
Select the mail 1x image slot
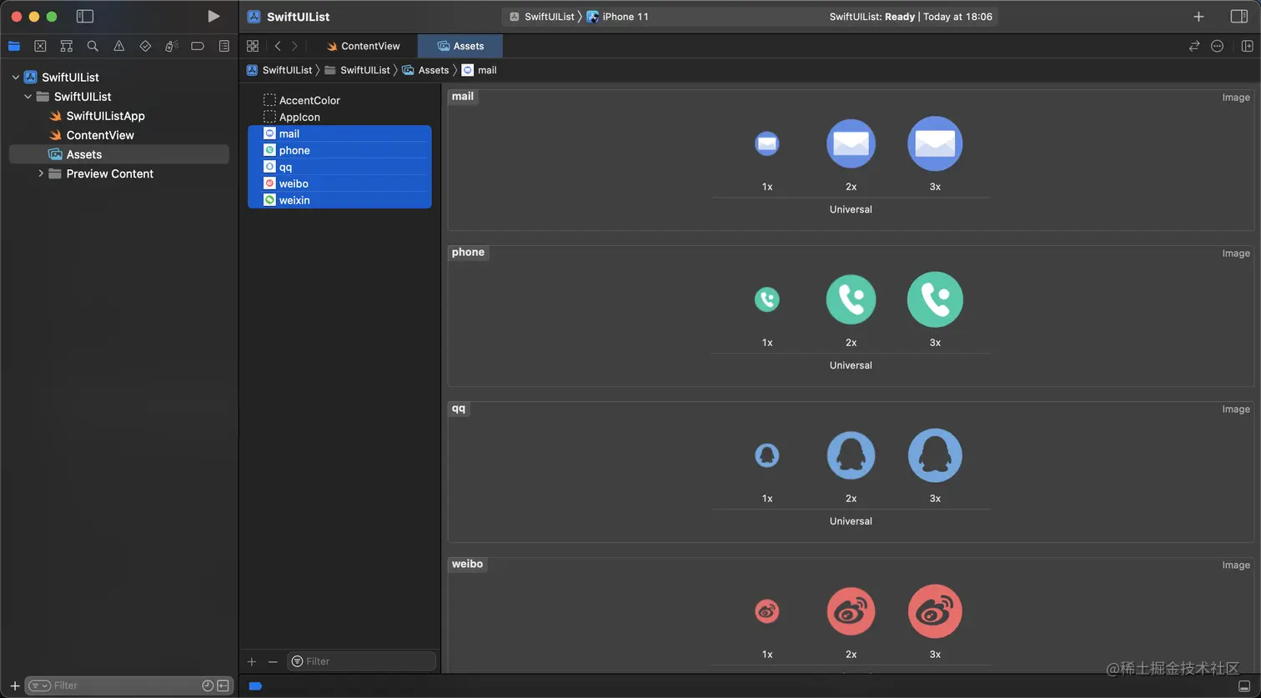[767, 144]
